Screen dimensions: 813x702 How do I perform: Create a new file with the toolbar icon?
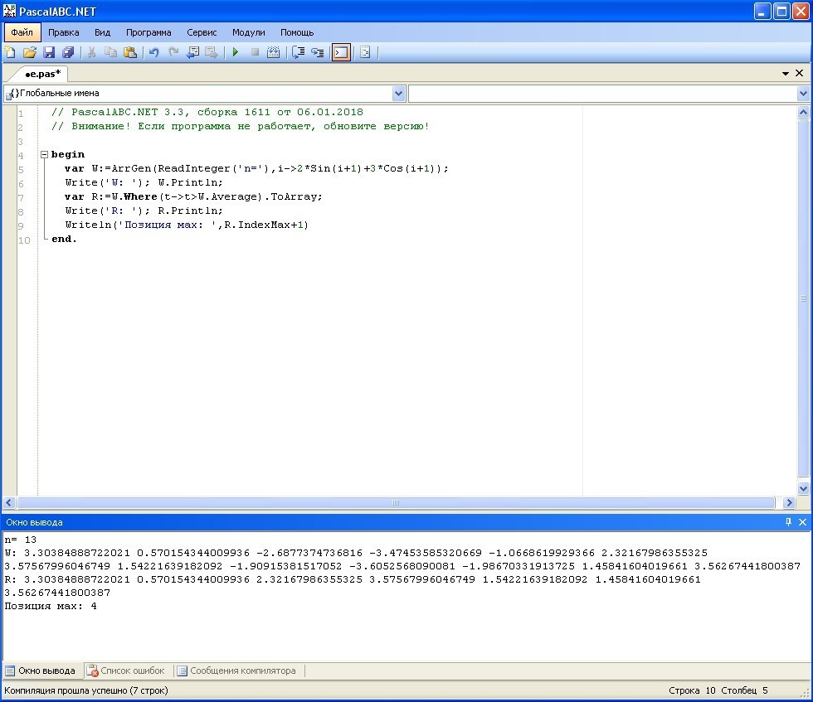click(10, 52)
